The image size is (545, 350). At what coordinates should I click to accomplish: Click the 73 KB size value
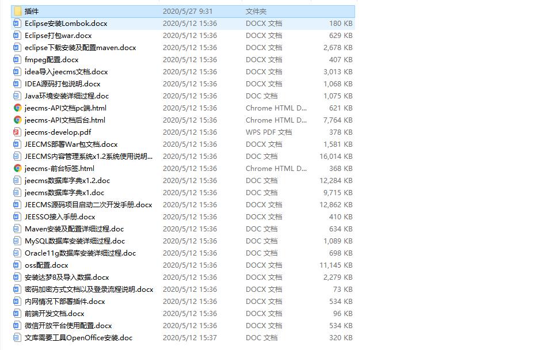pos(342,290)
